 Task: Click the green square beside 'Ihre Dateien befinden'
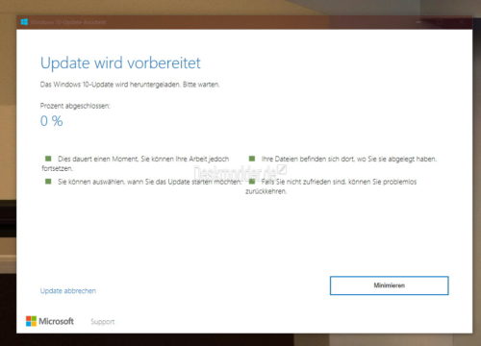point(252,159)
